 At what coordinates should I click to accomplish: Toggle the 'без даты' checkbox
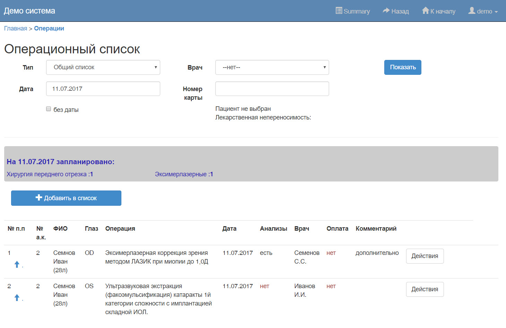[49, 109]
